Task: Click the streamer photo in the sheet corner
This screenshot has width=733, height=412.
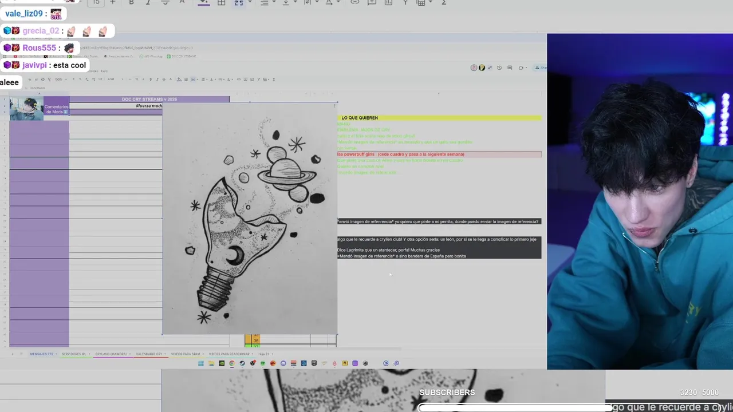Action: [26, 109]
